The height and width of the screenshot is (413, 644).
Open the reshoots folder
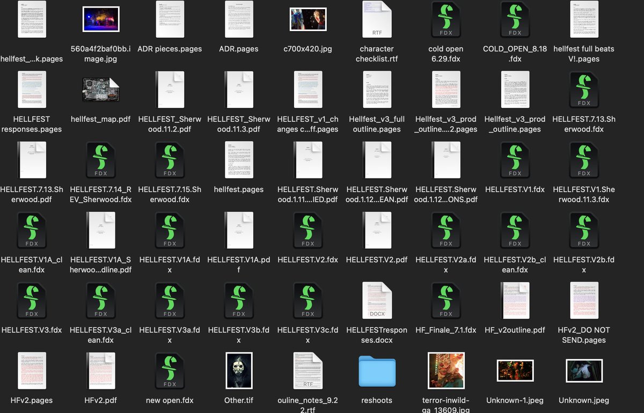(377, 371)
